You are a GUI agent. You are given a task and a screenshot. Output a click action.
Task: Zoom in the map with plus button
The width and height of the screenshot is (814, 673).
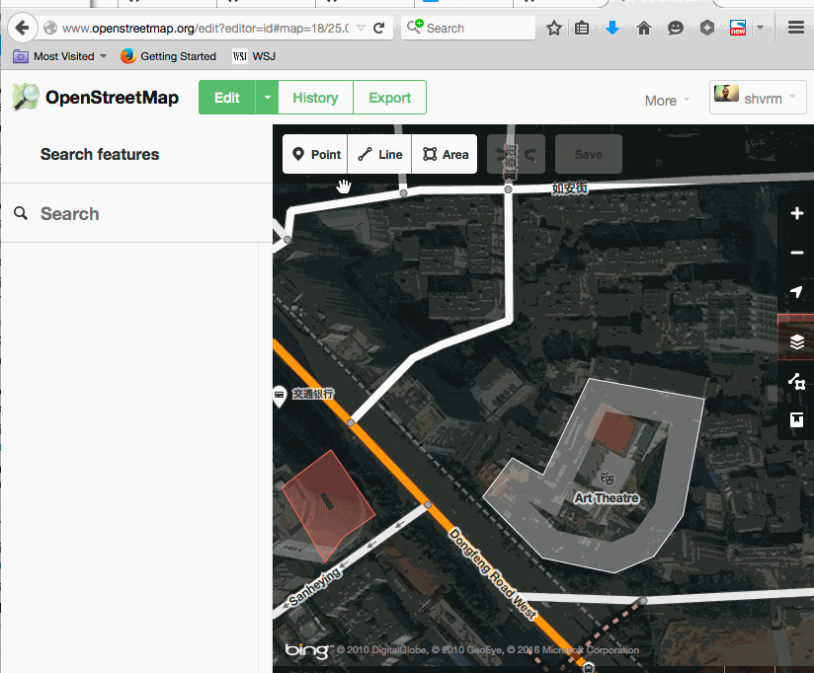coord(797,213)
